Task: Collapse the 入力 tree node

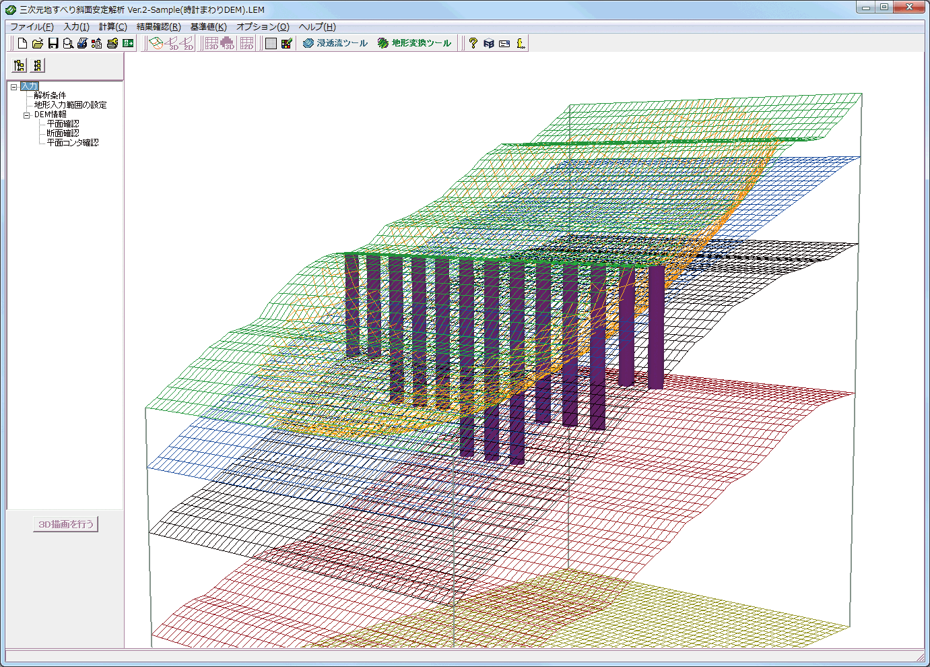Action: (13, 86)
